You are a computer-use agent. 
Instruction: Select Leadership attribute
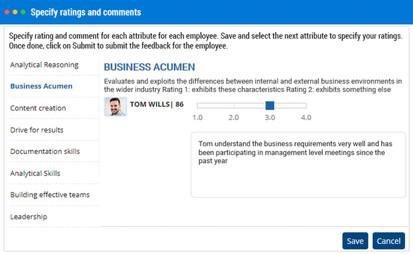coord(29,217)
